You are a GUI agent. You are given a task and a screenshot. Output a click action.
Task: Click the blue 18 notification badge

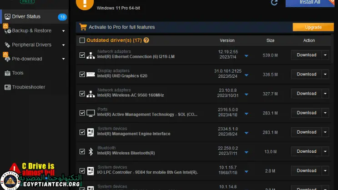pyautogui.click(x=62, y=17)
